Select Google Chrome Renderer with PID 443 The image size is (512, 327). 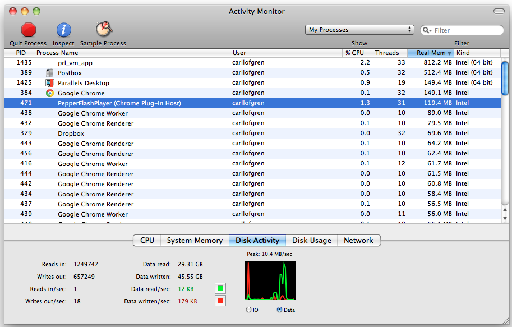(x=252, y=144)
